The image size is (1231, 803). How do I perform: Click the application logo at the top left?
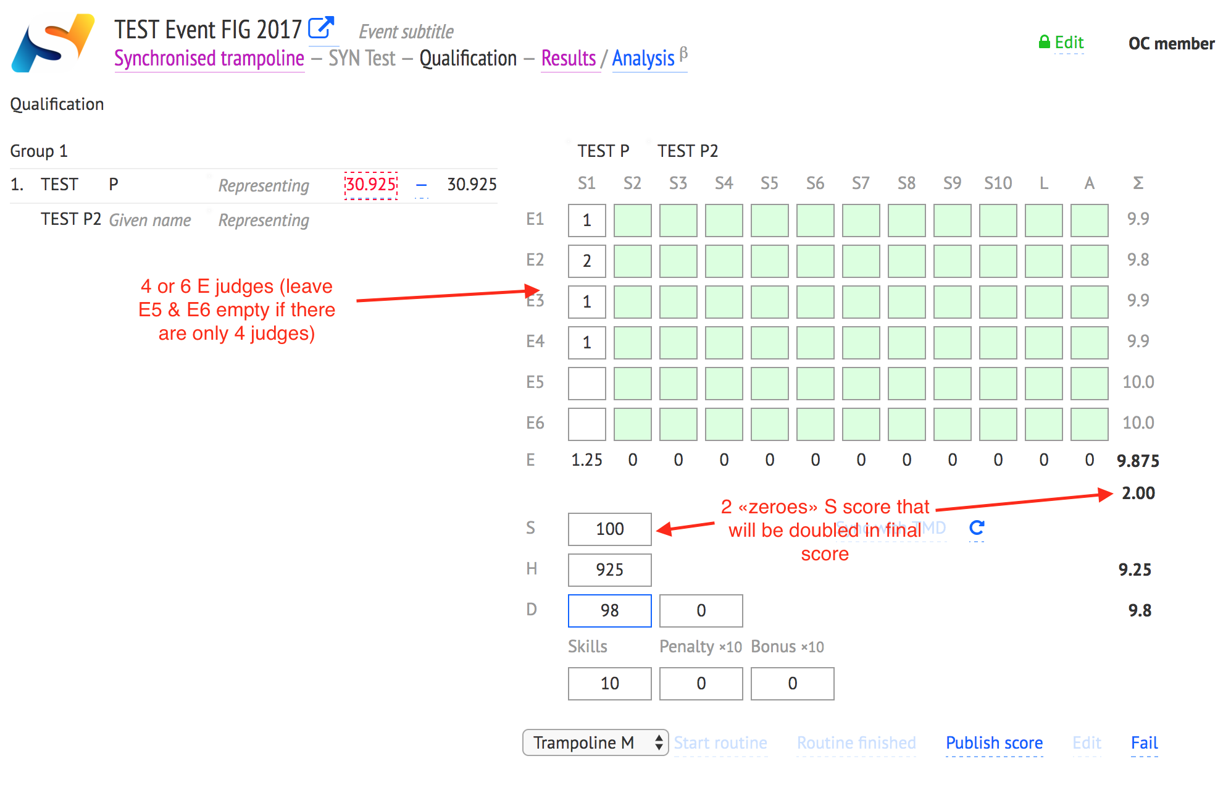[52, 43]
